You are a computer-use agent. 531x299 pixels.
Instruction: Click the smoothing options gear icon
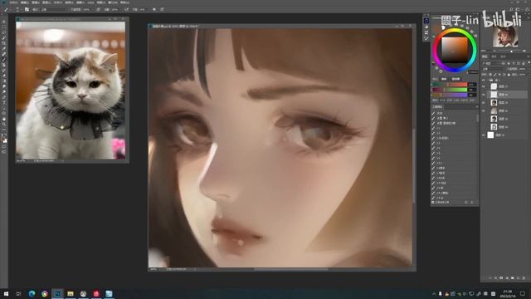coord(154,9)
